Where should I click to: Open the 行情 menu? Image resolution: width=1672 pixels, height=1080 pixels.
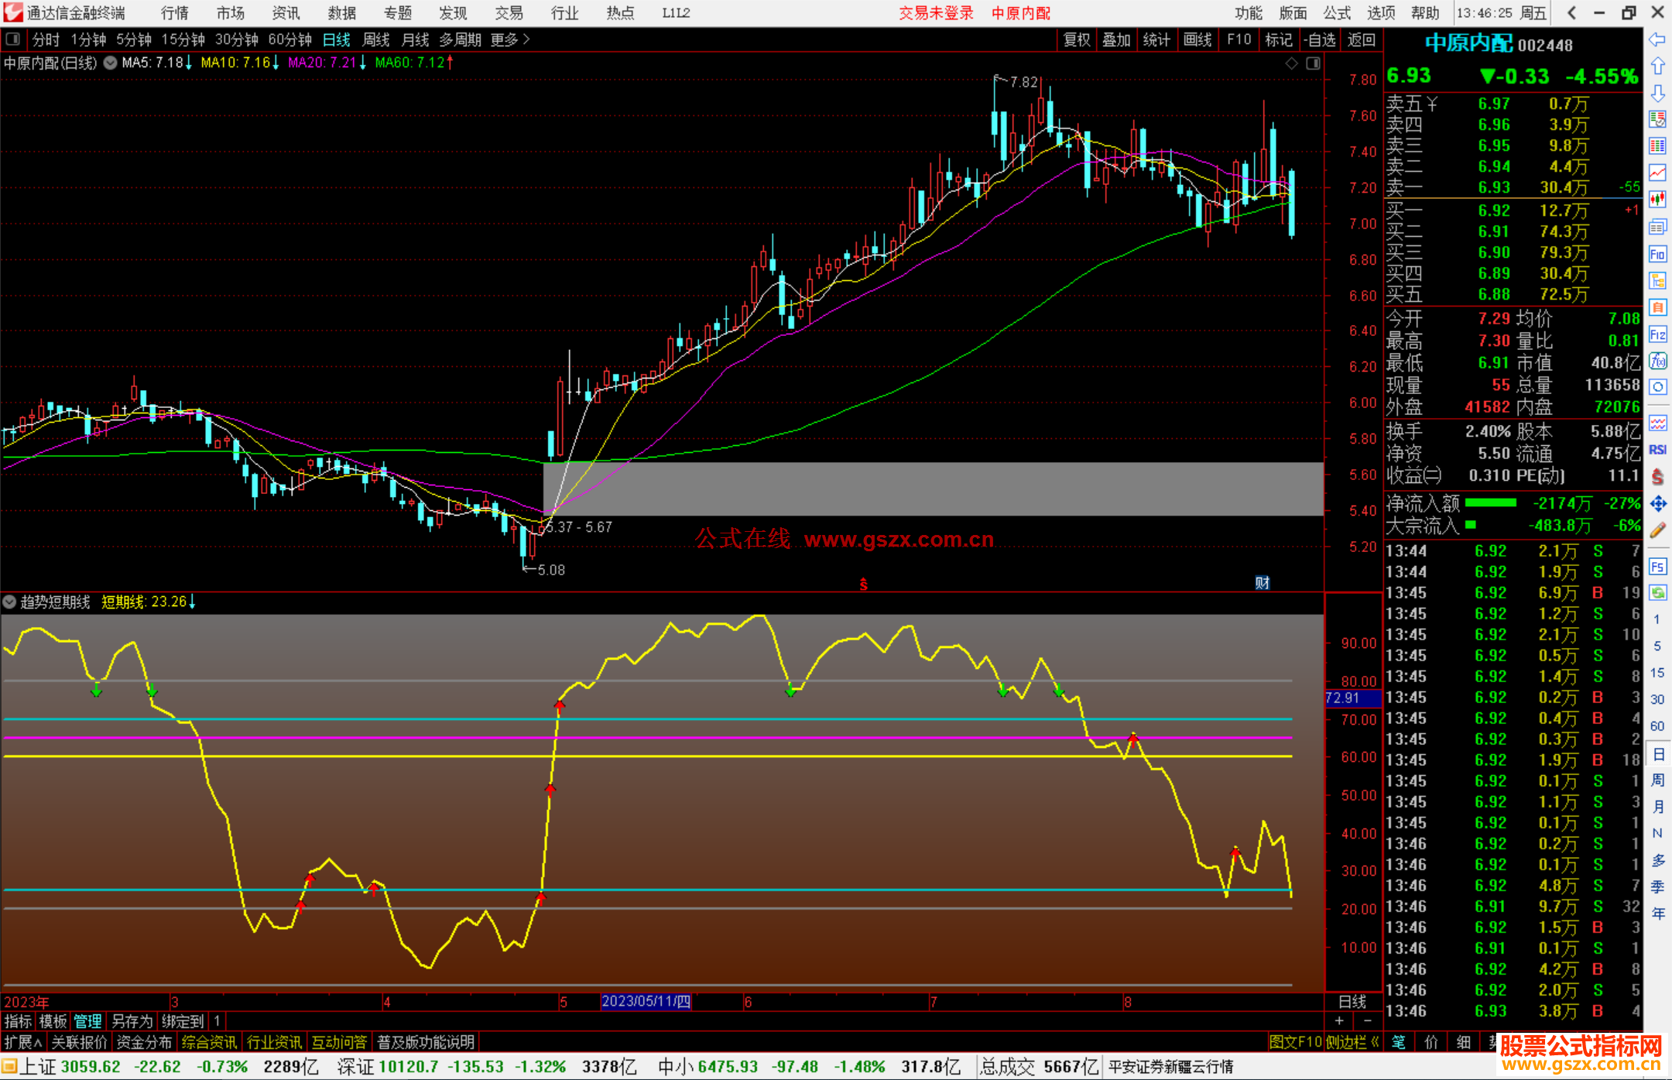[174, 13]
